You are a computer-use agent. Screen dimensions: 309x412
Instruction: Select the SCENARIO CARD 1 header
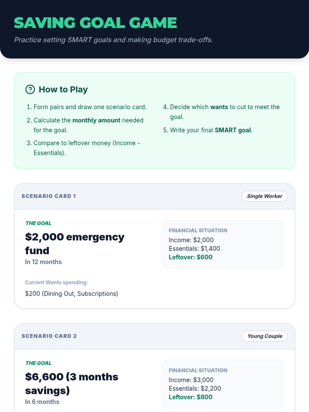click(49, 196)
